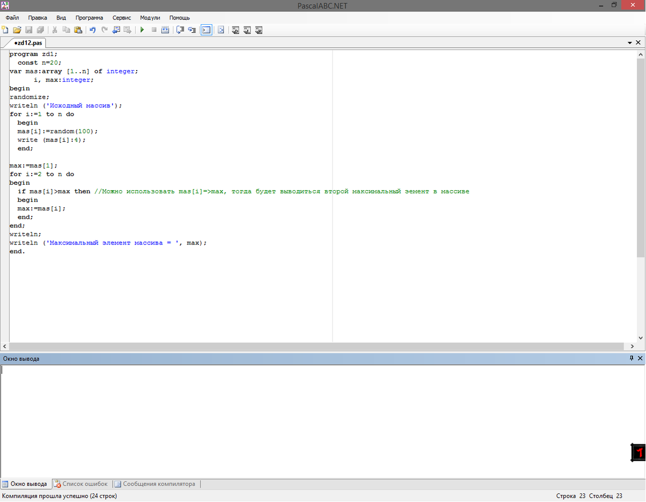The height and width of the screenshot is (502, 646).
Task: Switch to the Сообщения компилятора tab
Action: [x=155, y=484]
